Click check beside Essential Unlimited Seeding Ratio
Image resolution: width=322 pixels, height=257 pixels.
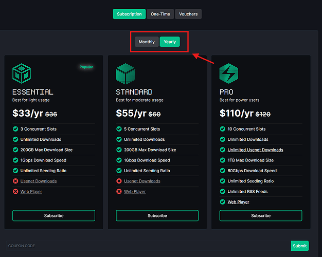[15, 171]
